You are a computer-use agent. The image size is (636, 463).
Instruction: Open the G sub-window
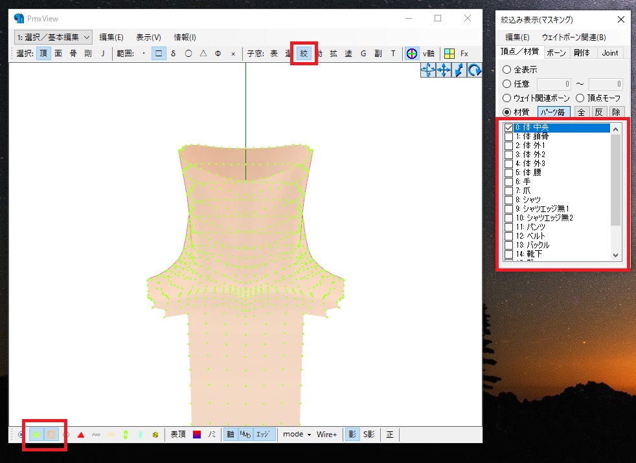pos(363,54)
